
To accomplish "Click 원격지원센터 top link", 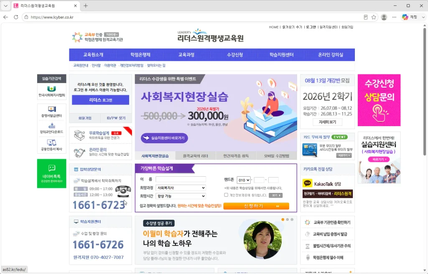I will click(x=329, y=27).
